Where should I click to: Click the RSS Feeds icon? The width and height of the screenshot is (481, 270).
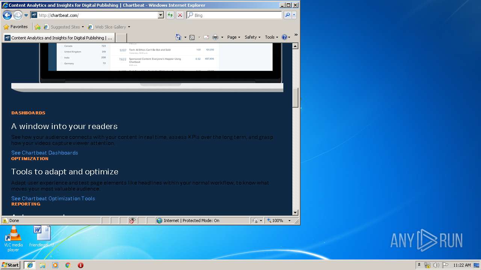[x=192, y=37]
